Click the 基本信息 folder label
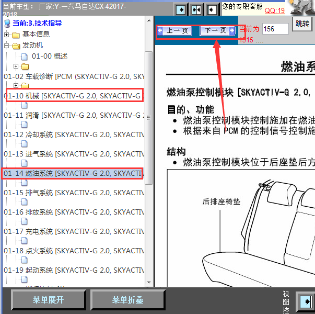315x314 pixels. 36,34
